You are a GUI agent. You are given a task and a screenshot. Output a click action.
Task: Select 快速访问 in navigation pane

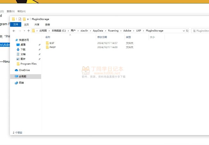(24, 40)
